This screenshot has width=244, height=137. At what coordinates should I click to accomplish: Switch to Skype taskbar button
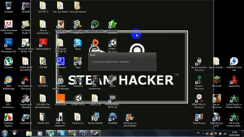point(62,134)
